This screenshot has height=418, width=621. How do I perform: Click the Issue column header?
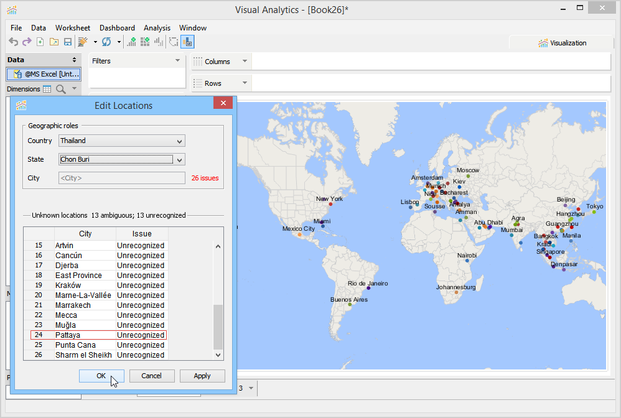(x=142, y=233)
